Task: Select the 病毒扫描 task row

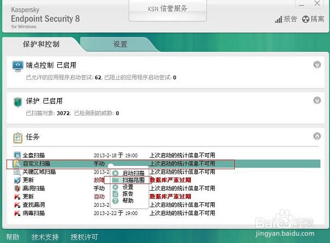Action: pyautogui.click(x=166, y=213)
